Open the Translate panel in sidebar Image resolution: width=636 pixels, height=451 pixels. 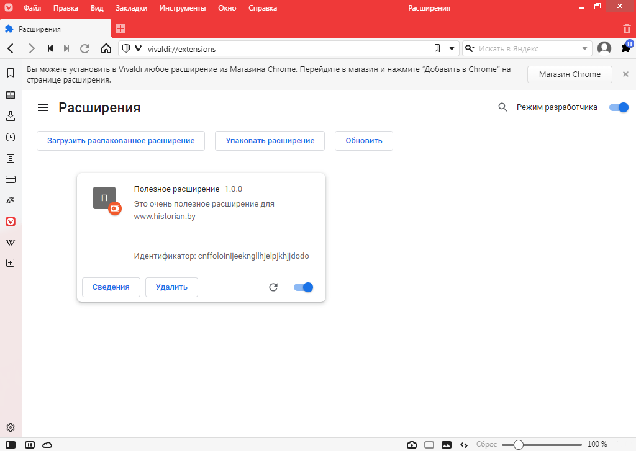click(x=11, y=200)
